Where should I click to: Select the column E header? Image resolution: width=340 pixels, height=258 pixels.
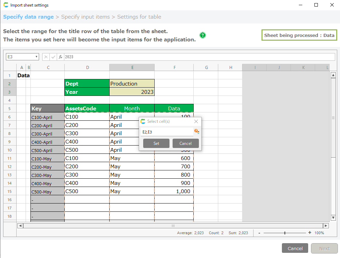[x=132, y=67]
